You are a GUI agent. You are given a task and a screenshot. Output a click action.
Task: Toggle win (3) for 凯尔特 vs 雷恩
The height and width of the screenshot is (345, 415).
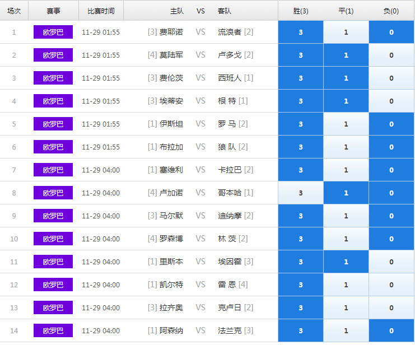point(301,285)
